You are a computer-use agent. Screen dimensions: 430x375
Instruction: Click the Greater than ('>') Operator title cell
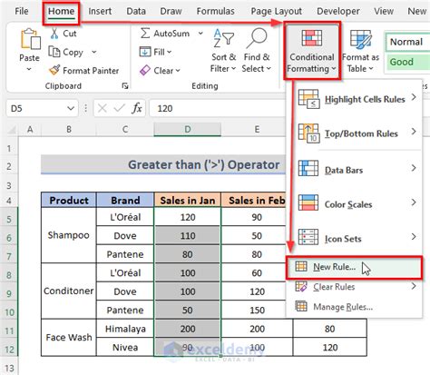click(x=163, y=164)
